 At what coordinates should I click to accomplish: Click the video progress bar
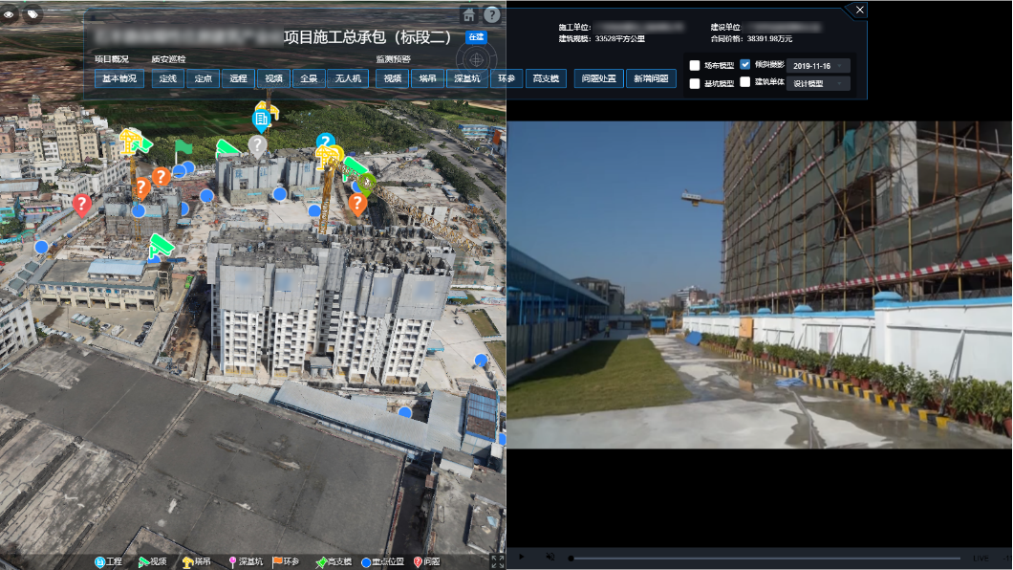point(765,558)
